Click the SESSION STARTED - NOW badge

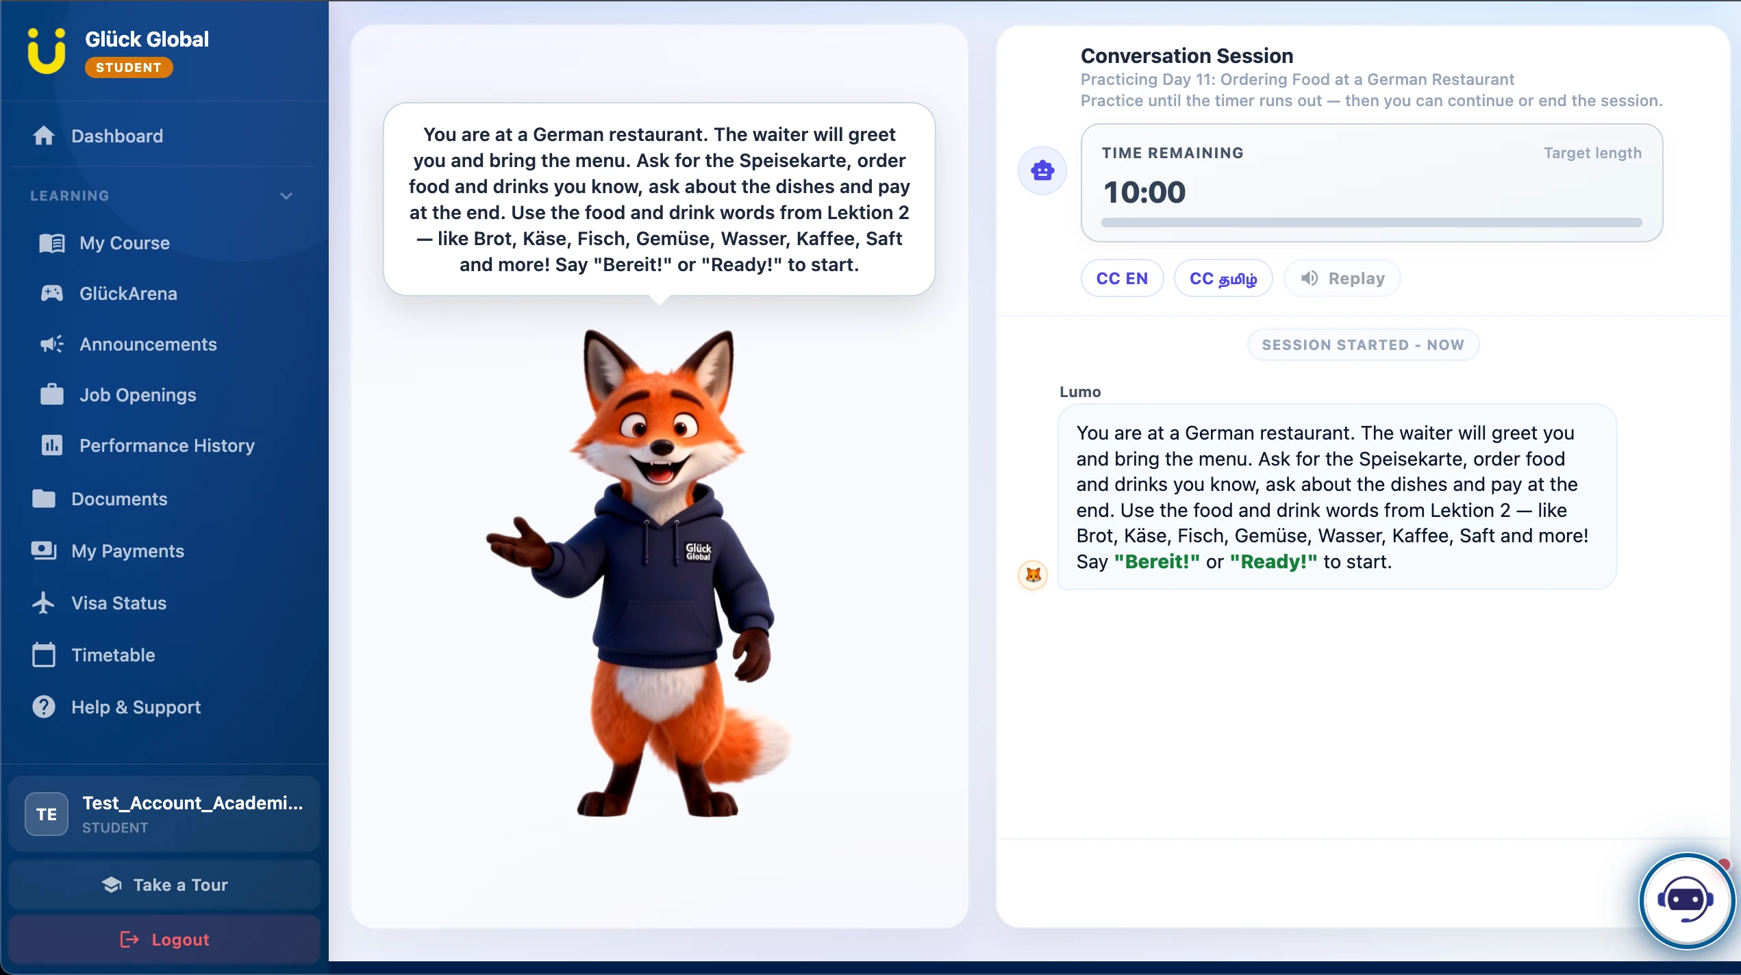pyautogui.click(x=1363, y=345)
